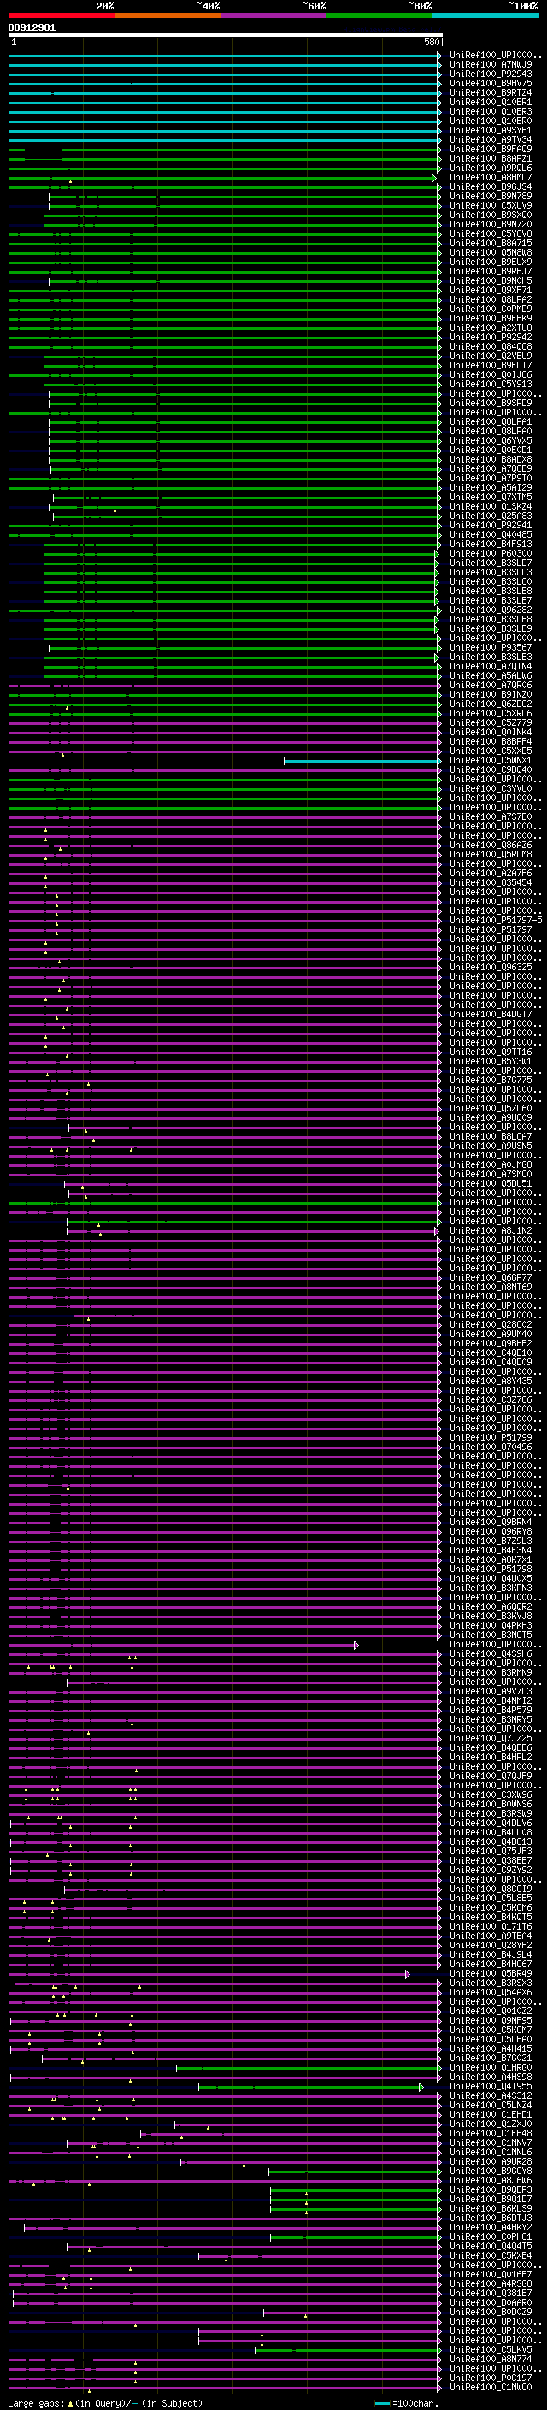Select the UniRef100_B9N789 label
547x2410 pixels.
[x=491, y=196]
